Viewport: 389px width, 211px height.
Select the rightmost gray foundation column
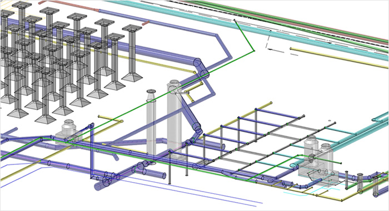(x=132, y=53)
